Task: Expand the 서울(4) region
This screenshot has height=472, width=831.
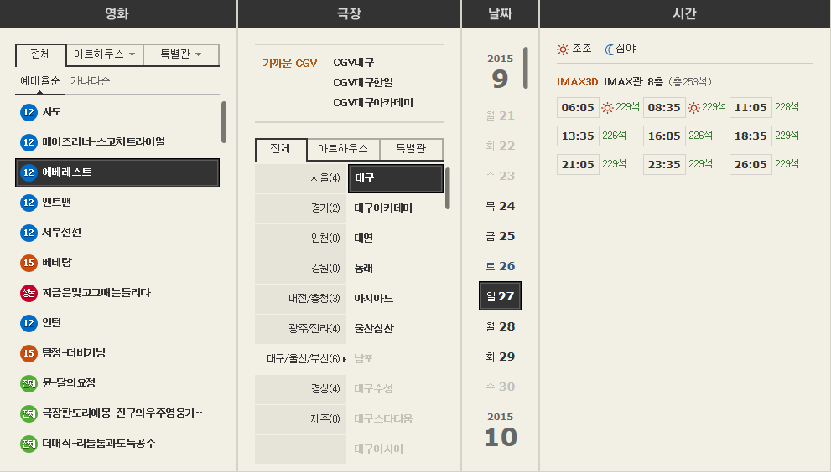Action: click(300, 178)
